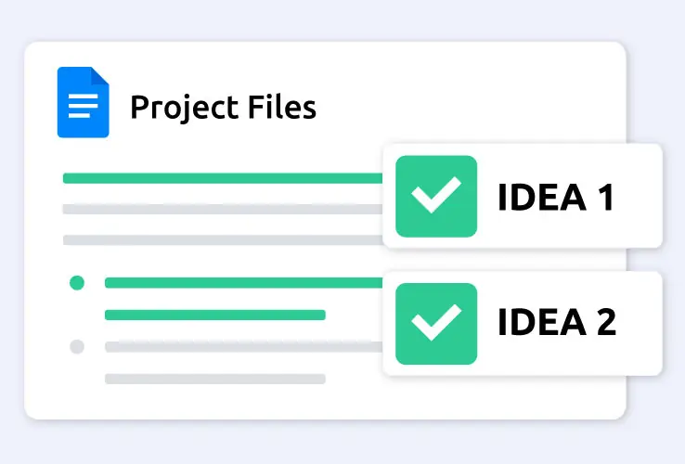Open the Project Files title

pos(224,108)
